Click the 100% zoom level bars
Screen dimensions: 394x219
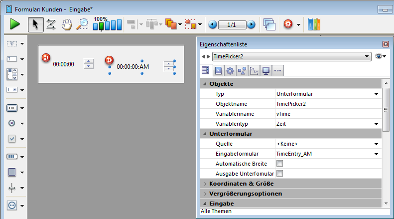[107, 23]
